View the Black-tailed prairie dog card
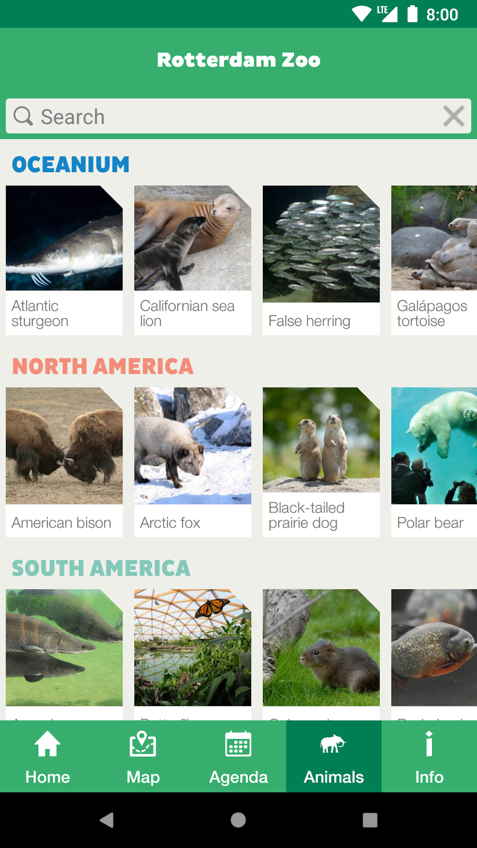The width and height of the screenshot is (477, 848). [321, 462]
